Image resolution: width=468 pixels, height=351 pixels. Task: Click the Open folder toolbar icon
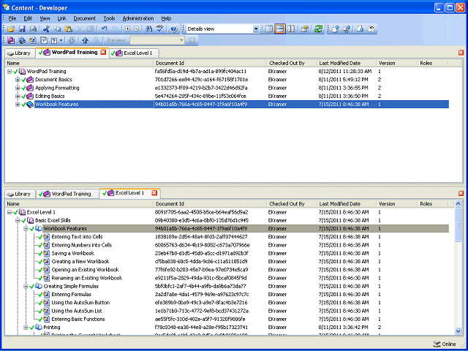click(11, 29)
